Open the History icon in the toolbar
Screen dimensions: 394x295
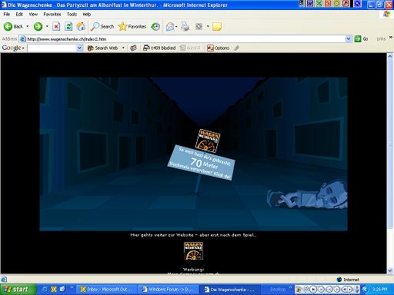point(155,26)
